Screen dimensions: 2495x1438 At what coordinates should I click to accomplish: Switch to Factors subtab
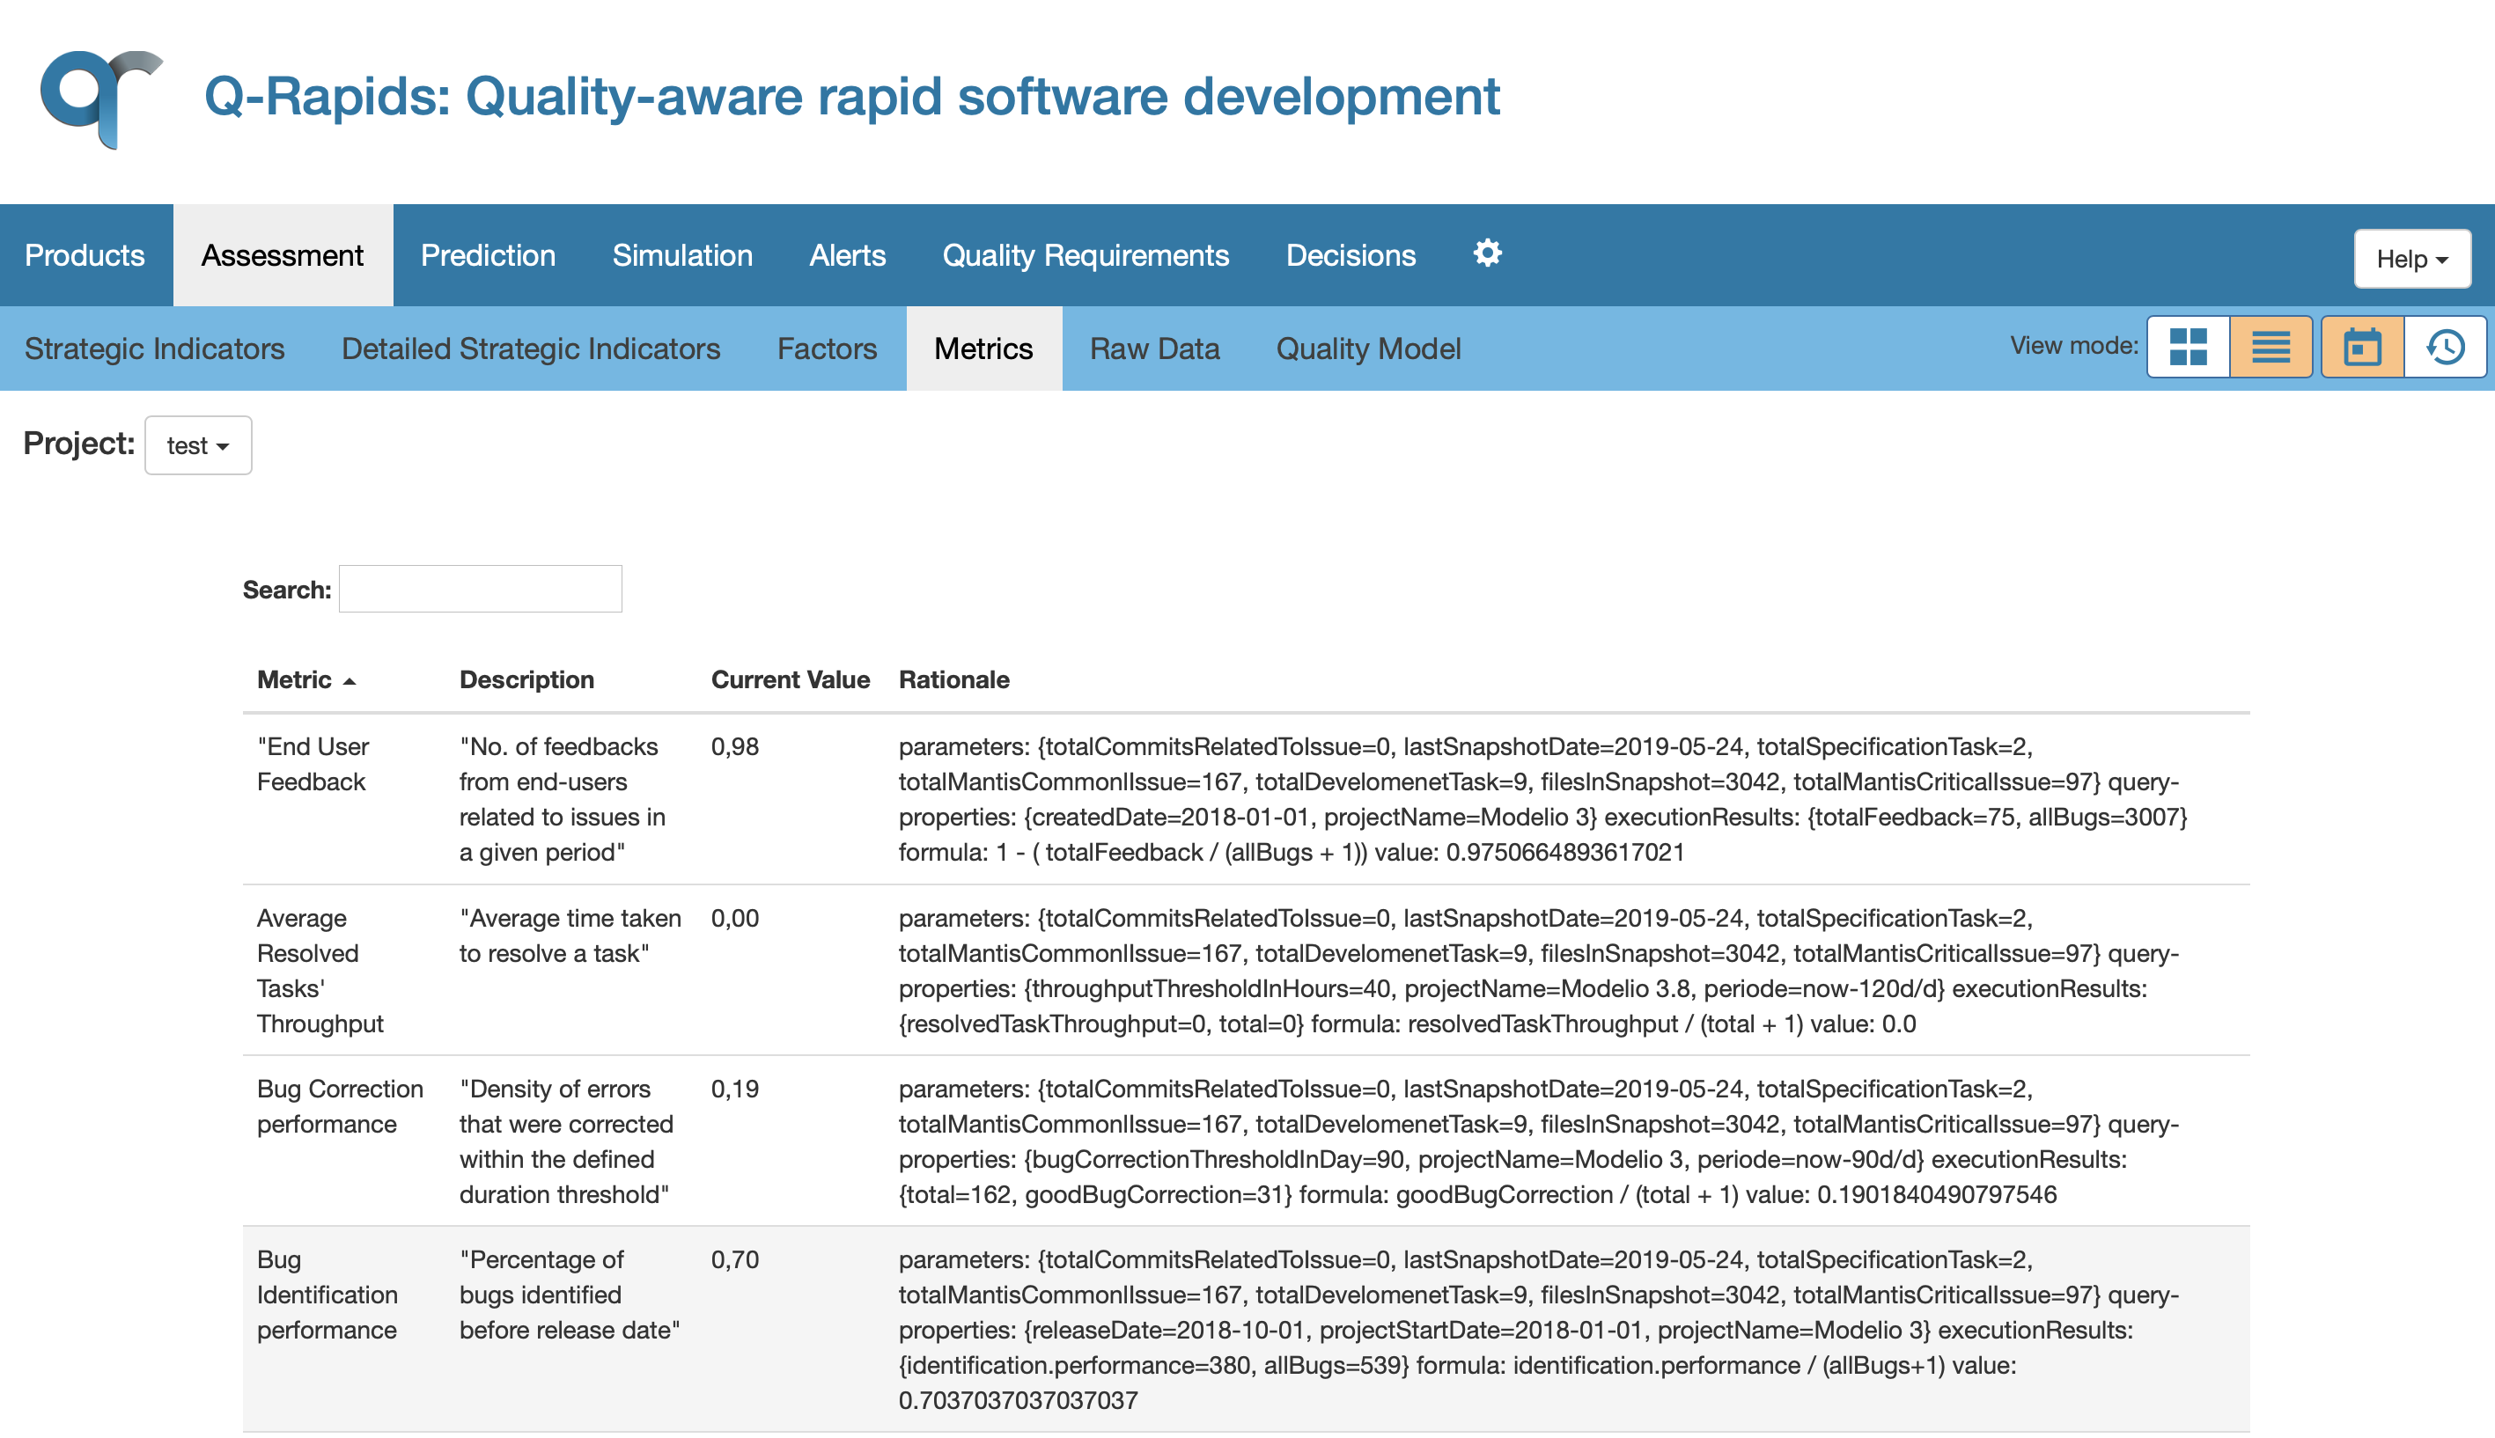(x=827, y=348)
